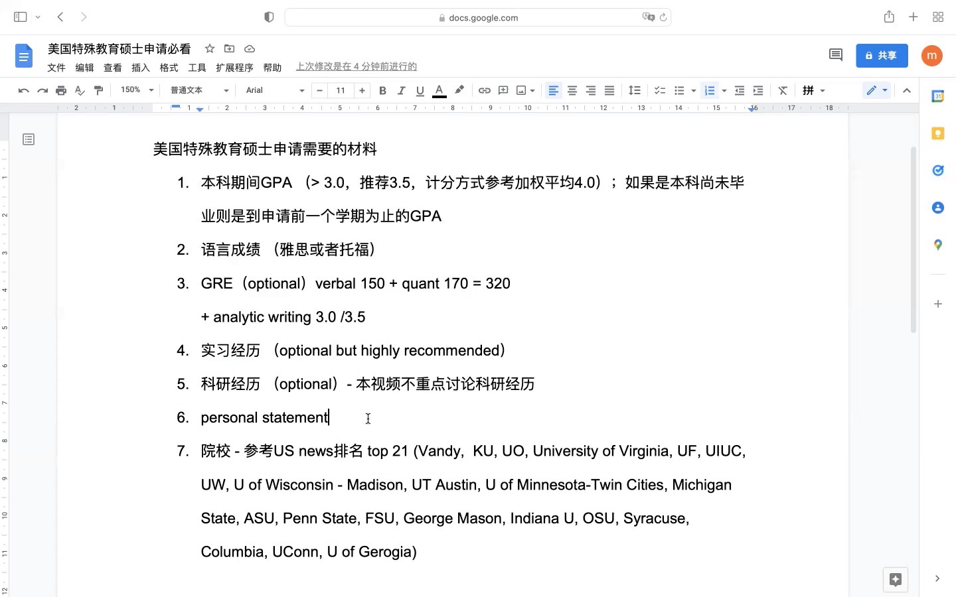Click the blue 共享 share button
The height and width of the screenshot is (597, 956).
coord(882,56)
